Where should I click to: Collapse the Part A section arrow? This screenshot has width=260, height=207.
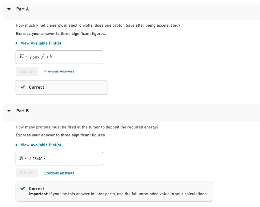(x=9, y=9)
